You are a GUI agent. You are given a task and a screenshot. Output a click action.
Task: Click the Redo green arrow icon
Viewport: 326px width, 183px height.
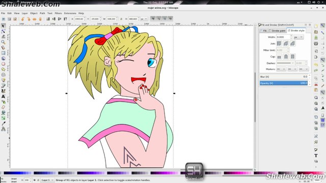tap(316, 71)
